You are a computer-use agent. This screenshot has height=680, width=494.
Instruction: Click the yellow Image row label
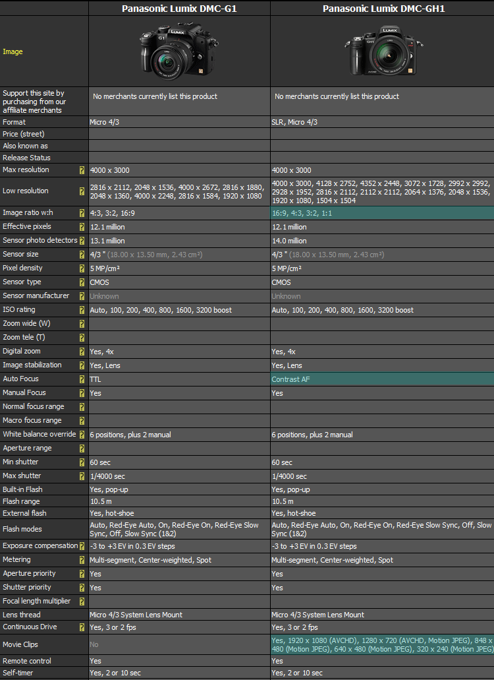point(13,51)
